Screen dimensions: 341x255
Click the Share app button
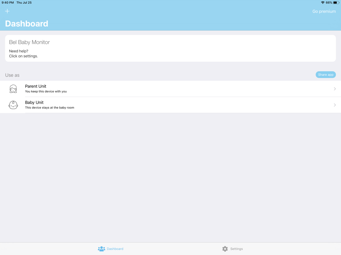point(326,74)
